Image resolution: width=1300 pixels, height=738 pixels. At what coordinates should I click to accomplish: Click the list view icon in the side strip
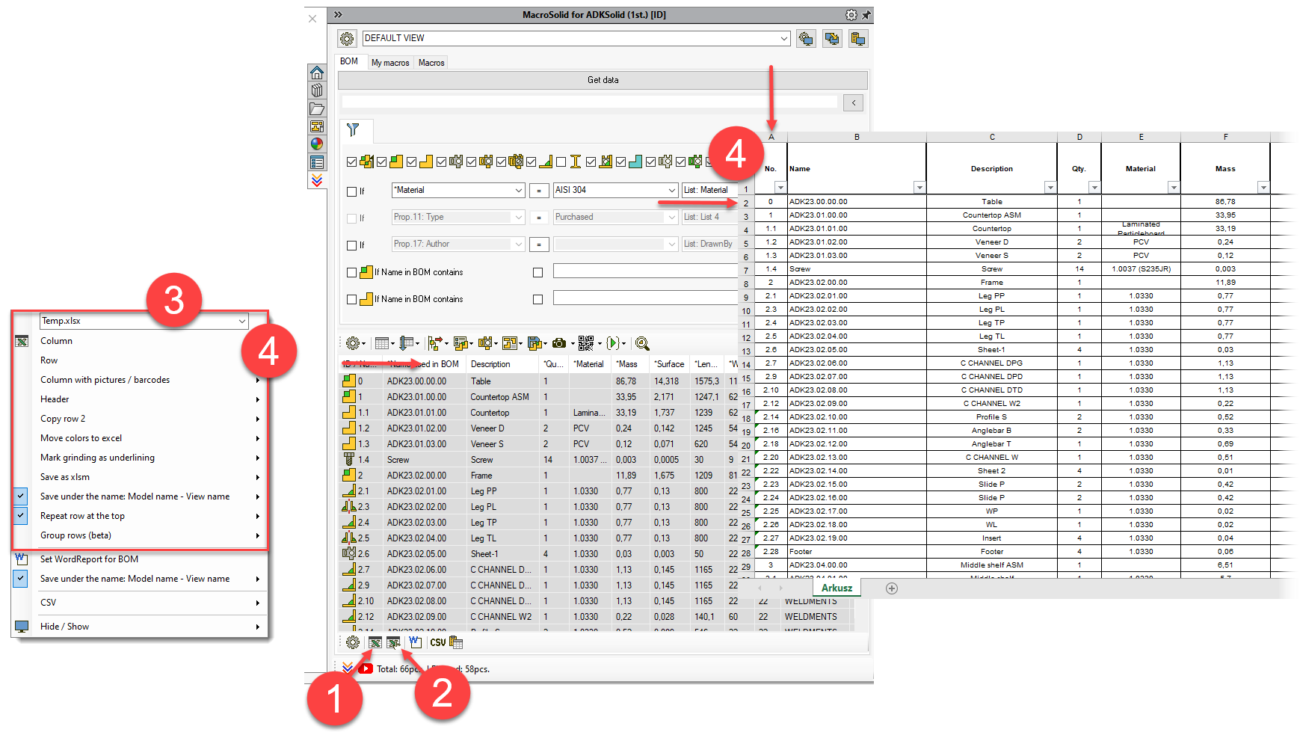point(317,162)
